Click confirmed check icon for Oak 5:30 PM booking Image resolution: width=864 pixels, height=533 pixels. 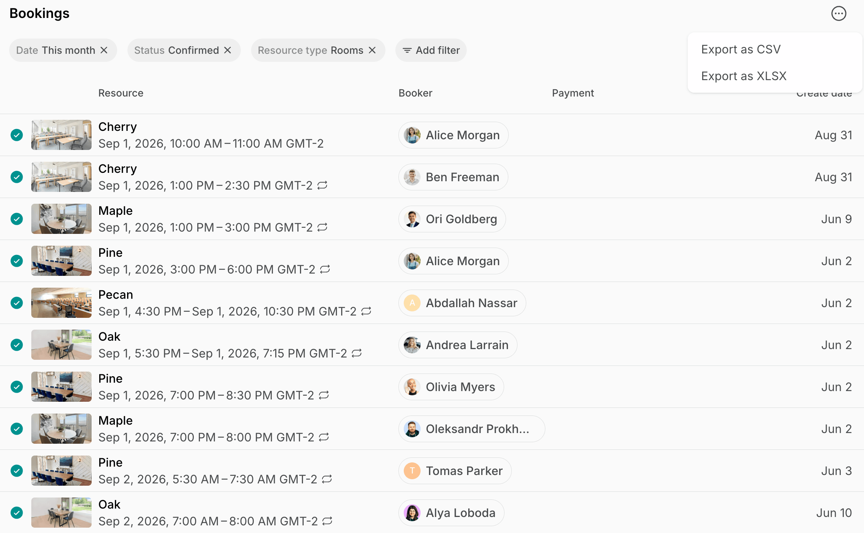tap(17, 345)
